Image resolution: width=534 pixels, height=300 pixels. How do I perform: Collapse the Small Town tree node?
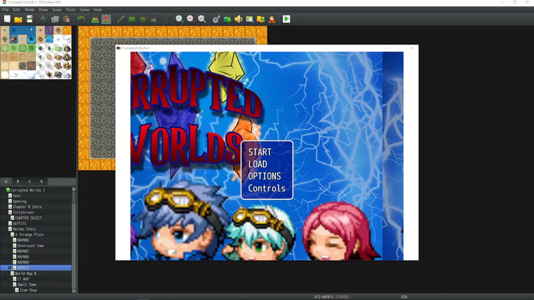pos(10,285)
